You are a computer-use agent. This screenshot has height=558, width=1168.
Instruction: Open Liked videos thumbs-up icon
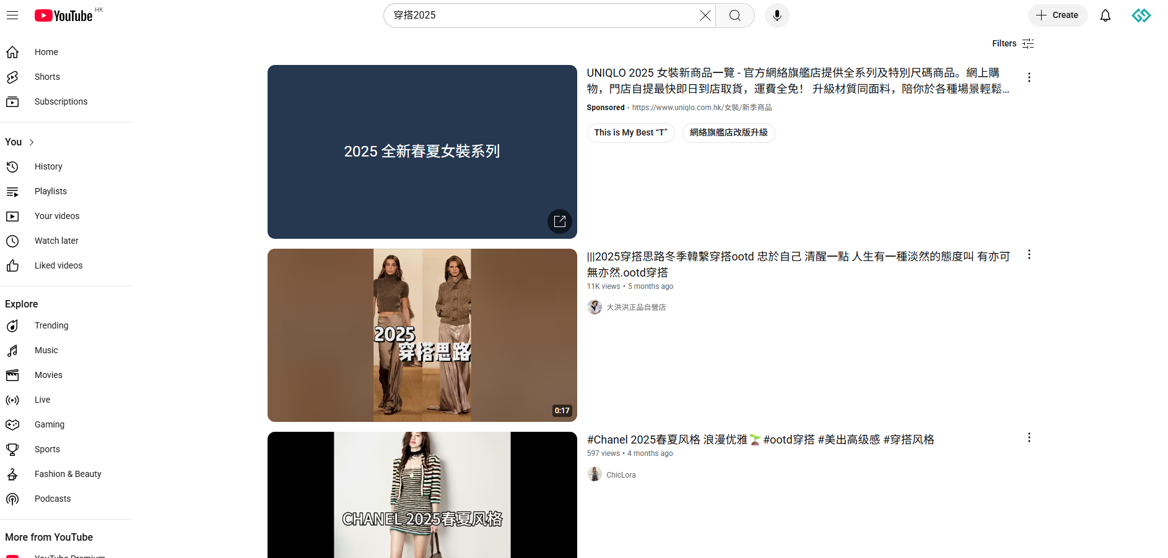[x=12, y=265]
